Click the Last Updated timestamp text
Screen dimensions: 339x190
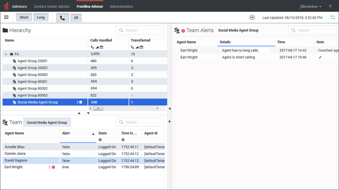pos(292,18)
